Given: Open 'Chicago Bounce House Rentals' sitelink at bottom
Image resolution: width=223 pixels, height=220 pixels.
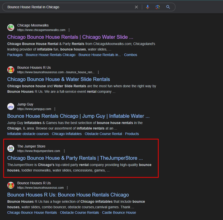Looking at the screenshot, I should point(32,212).
